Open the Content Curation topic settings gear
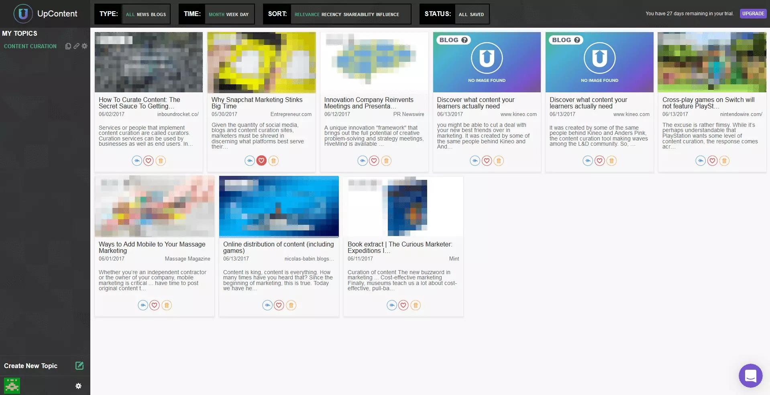The height and width of the screenshot is (395, 770). (x=84, y=46)
